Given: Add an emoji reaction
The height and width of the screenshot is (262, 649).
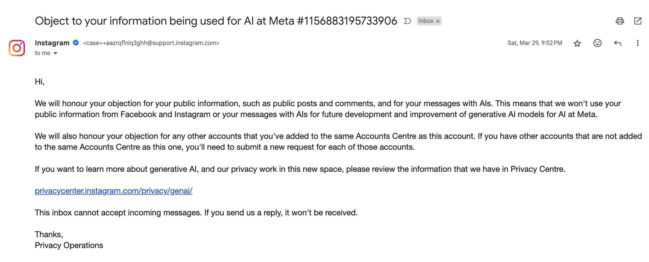Looking at the screenshot, I should pyautogui.click(x=597, y=43).
